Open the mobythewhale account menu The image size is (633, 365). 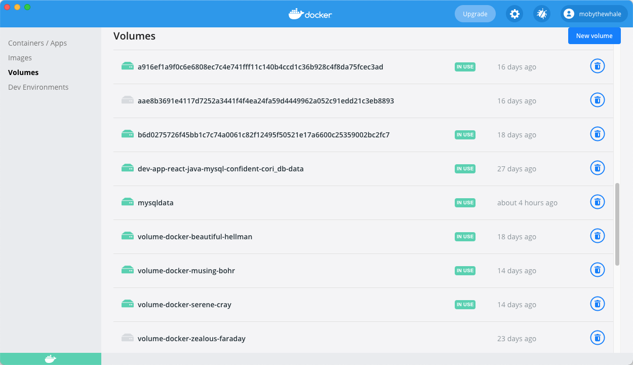(x=594, y=14)
